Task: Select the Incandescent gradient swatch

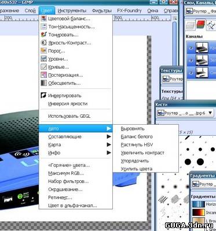Action: pyautogui.click(x=198, y=213)
